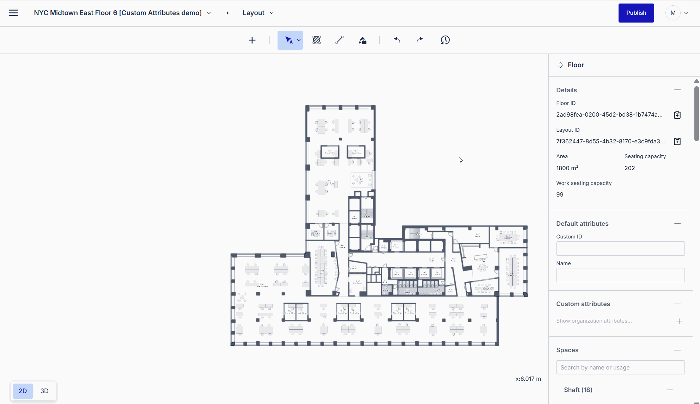Click the lock elements tool icon

coord(363,40)
